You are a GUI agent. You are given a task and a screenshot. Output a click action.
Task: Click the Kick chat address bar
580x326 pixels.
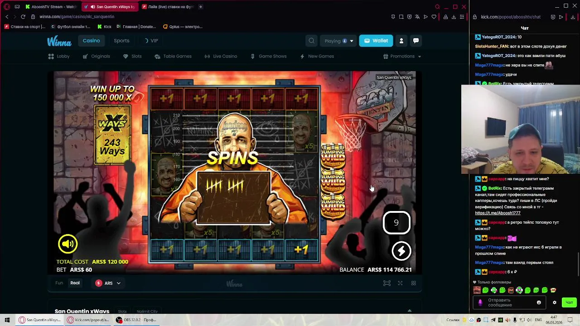tap(511, 17)
